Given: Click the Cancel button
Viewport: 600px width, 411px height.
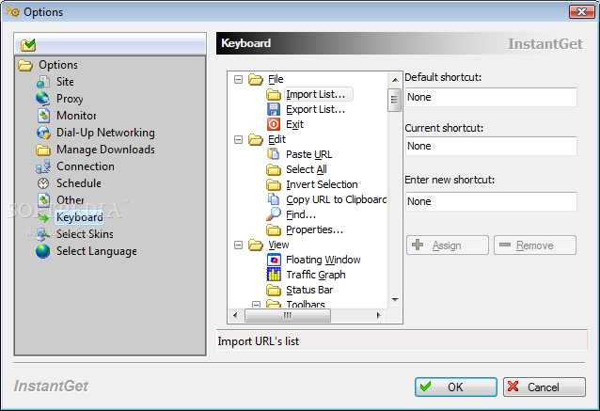Looking at the screenshot, I should coord(545,387).
